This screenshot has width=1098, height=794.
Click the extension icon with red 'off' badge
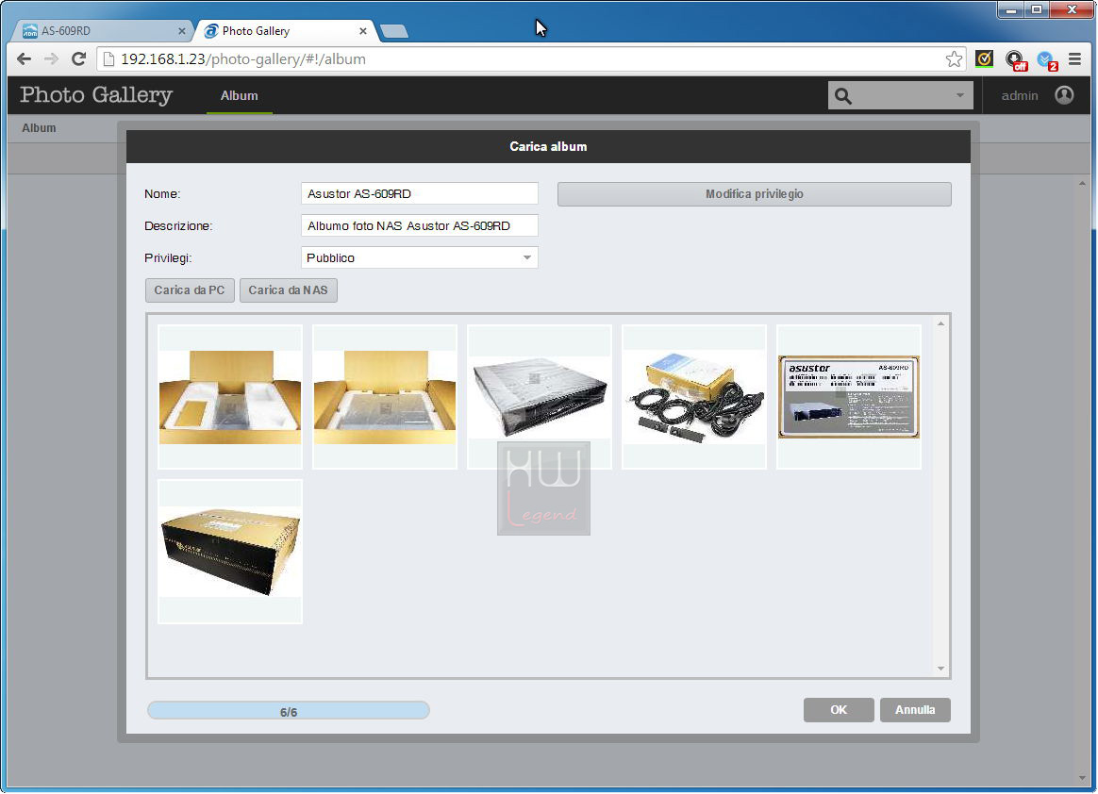1015,60
